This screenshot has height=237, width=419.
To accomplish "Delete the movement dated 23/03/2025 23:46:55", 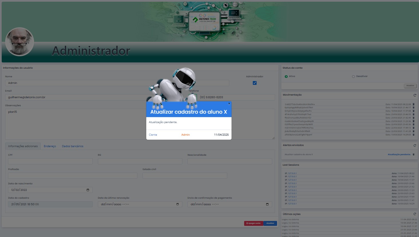I will point(414,114).
